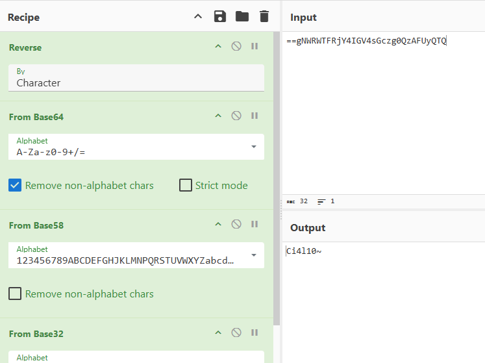Clear the recipe with the trash icon
485x363 pixels.
(264, 17)
